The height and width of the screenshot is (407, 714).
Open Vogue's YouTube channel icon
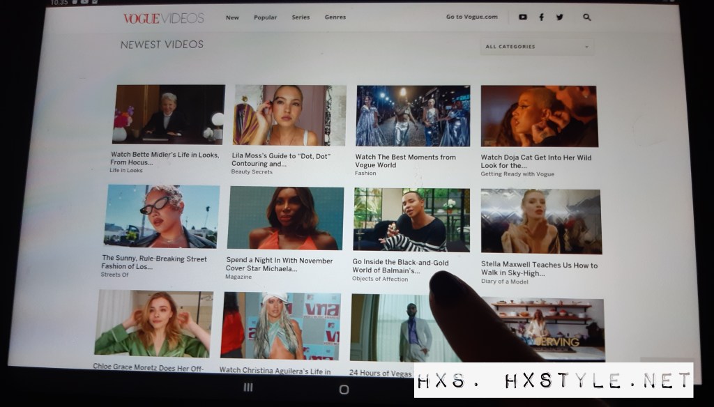pos(523,17)
